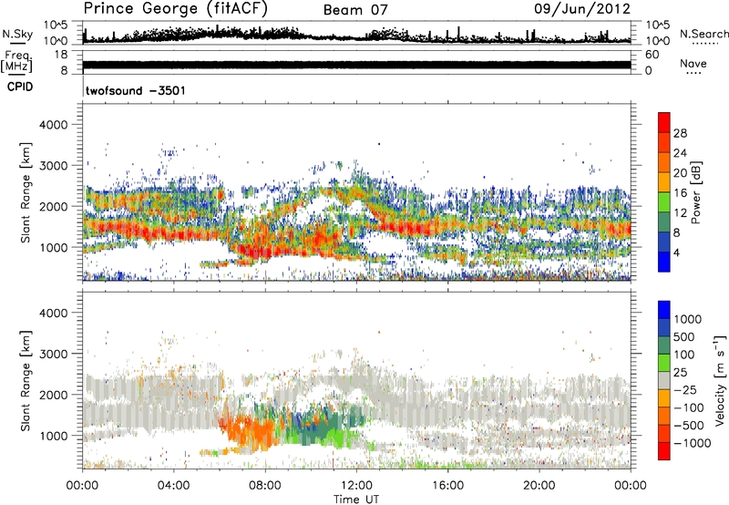Select the 'Freq. [MHz]' axis label
Screen dimensions: 729x505
click(16, 61)
